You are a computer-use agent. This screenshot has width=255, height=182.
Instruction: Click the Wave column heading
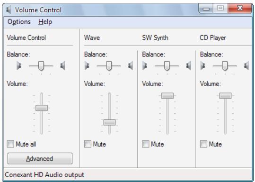pyautogui.click(x=92, y=38)
